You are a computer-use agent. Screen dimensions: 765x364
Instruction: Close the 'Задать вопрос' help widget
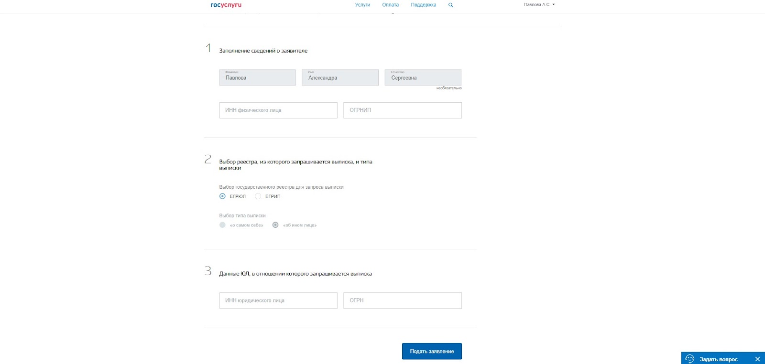(757, 359)
